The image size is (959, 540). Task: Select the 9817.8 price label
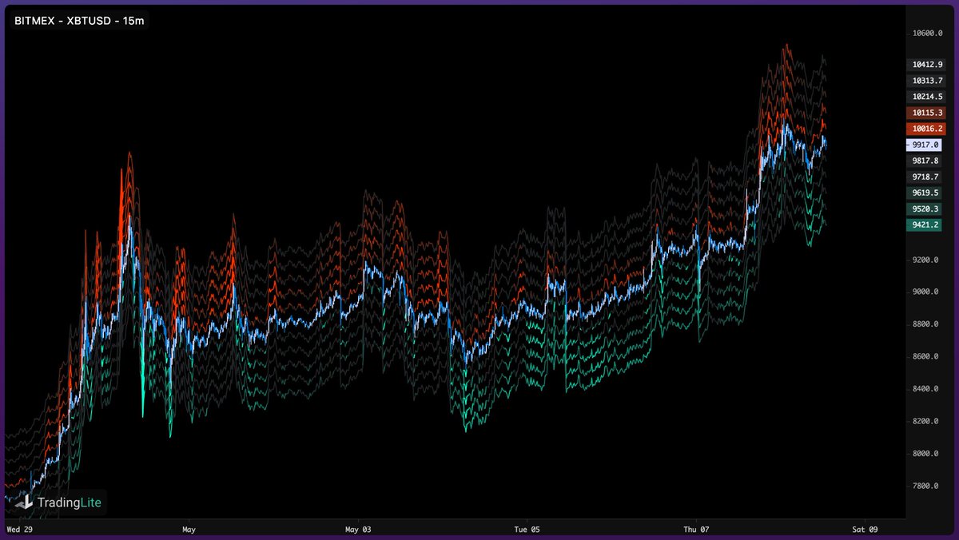click(925, 161)
